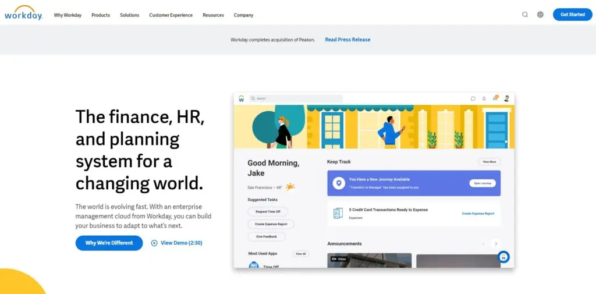Click the Workday logo in header
Viewport: 596px width, 294px height.
click(x=23, y=14)
